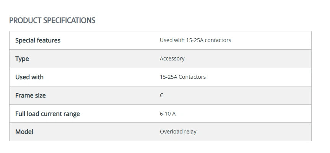Click the 6-10 A current value
The image size is (330, 153).
pos(167,114)
